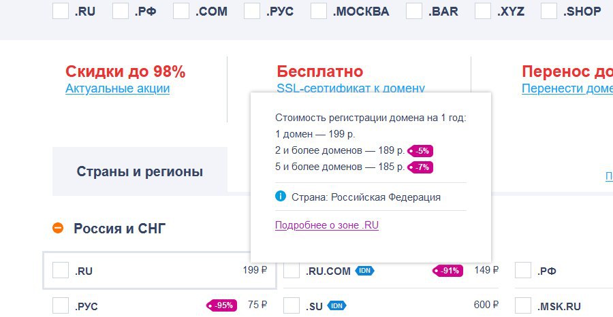
Task: Click the IDN badge next to .RU.COM
Action: [x=365, y=271]
